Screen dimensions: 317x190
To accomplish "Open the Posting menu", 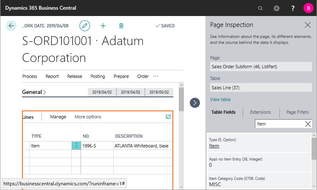I will point(98,76).
